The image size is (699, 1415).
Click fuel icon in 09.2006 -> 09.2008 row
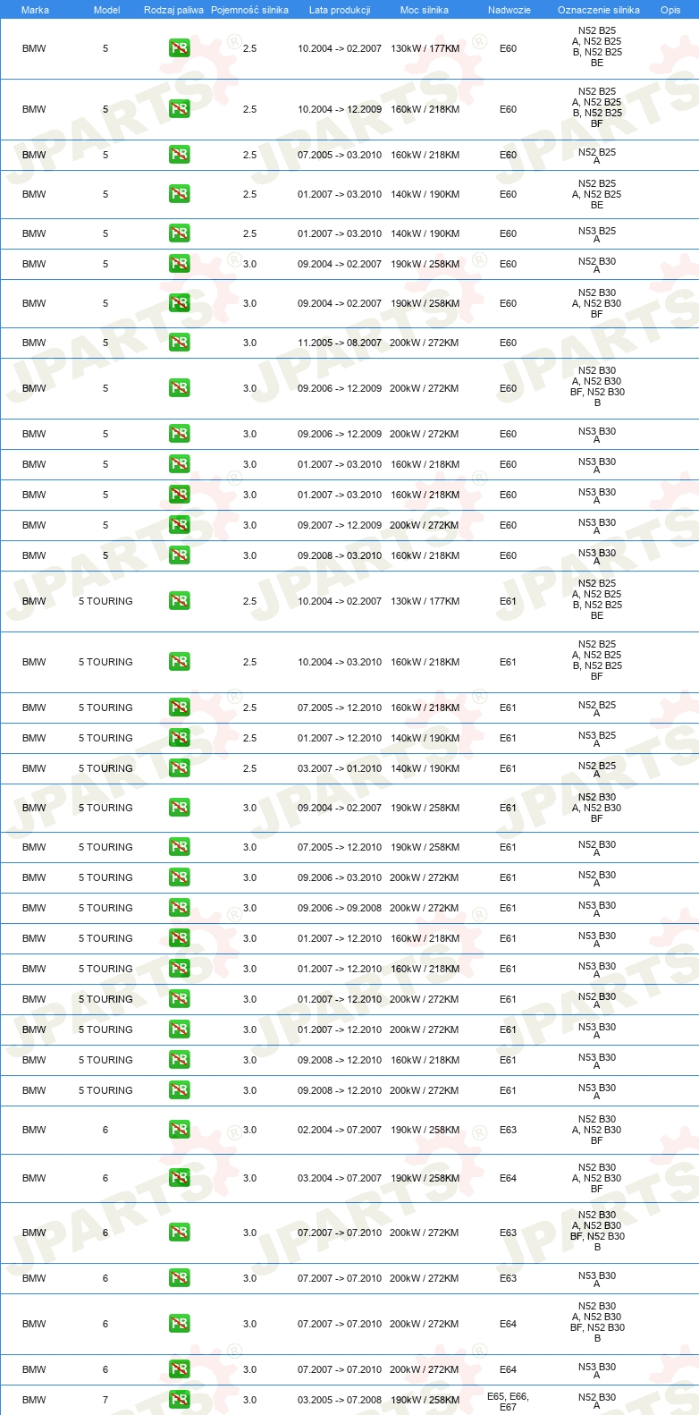pyautogui.click(x=179, y=908)
